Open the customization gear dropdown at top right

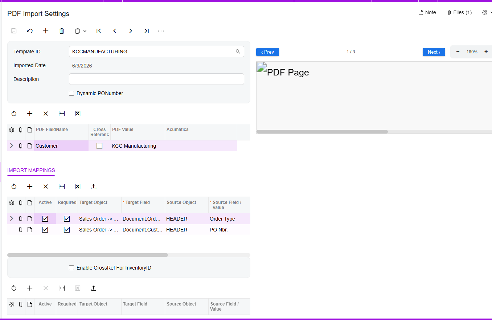coord(487,12)
